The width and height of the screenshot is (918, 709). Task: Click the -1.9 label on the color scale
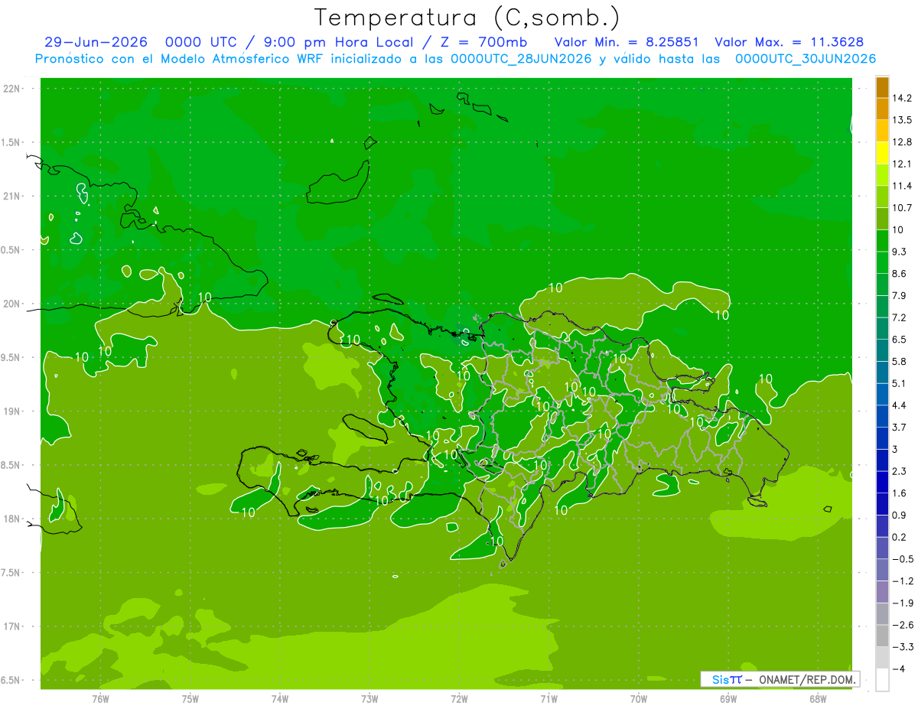[903, 603]
